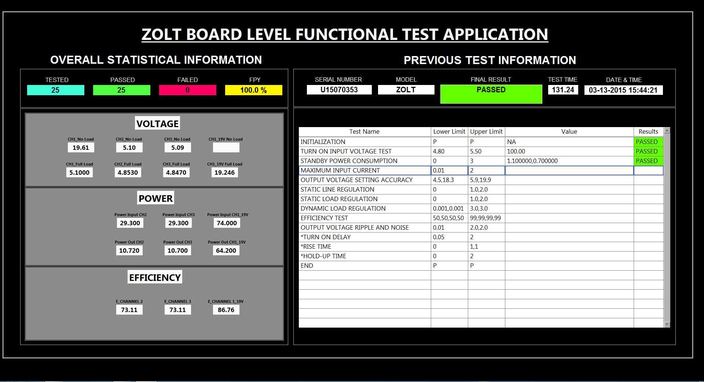Click the green FINAL RESULT PASSED indicator

point(491,94)
